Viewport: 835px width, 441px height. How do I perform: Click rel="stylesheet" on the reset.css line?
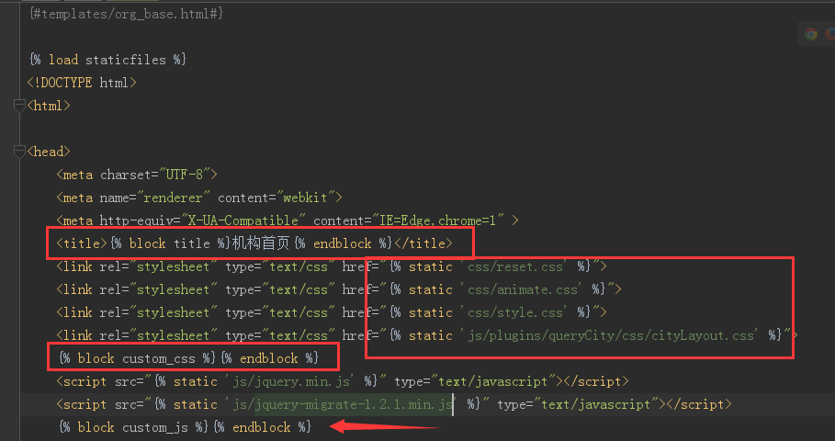point(158,266)
